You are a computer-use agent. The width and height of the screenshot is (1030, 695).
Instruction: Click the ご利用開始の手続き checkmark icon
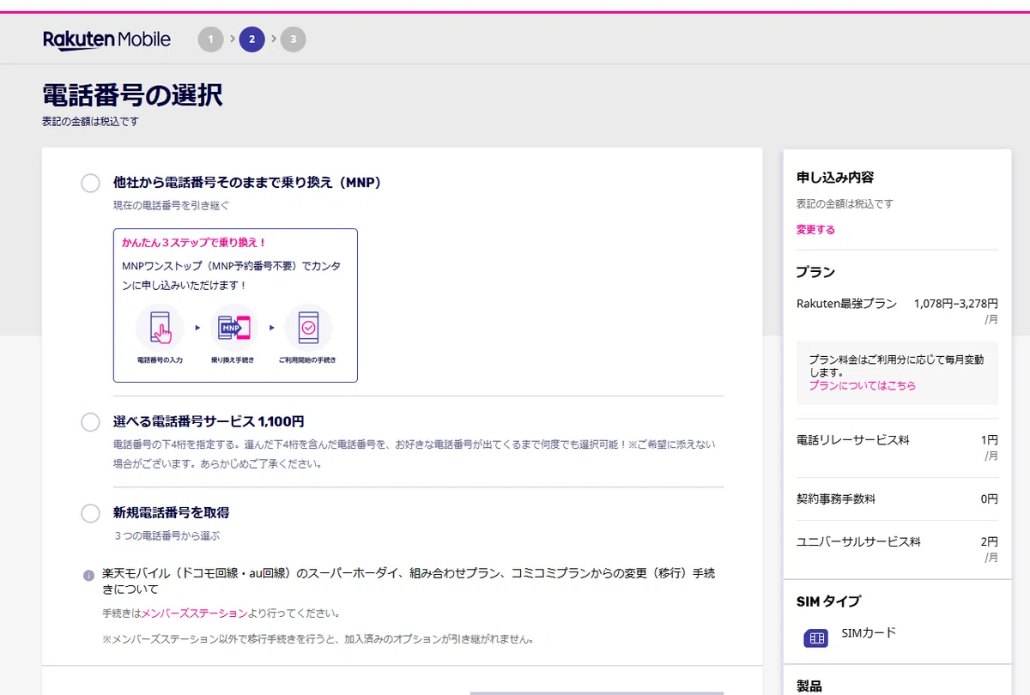pos(308,328)
